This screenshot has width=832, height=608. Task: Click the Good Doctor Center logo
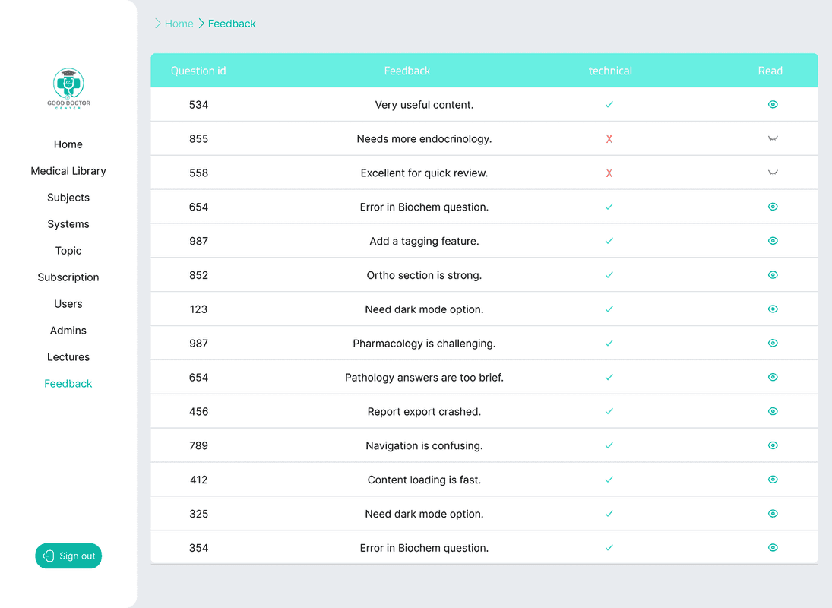pos(68,88)
